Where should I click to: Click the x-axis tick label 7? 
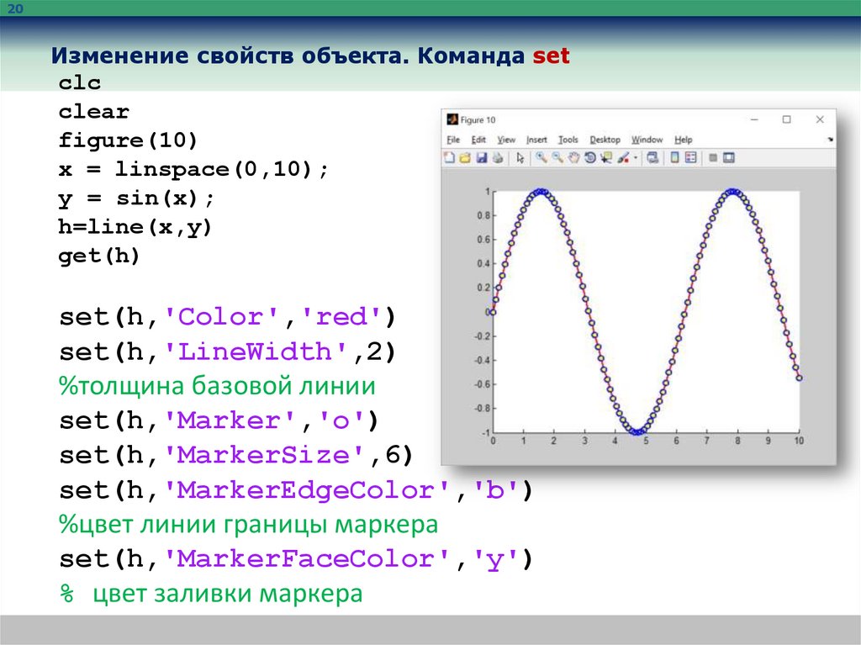tap(706, 441)
